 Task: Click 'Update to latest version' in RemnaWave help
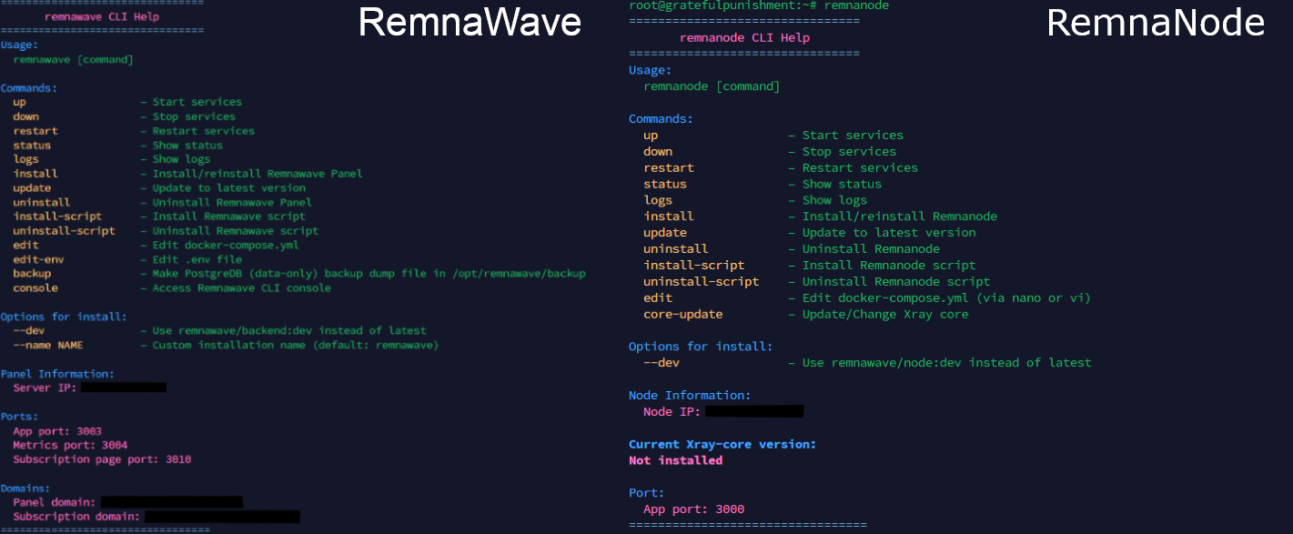(x=229, y=188)
